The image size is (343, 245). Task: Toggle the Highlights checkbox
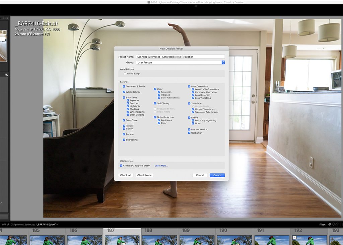click(x=128, y=106)
